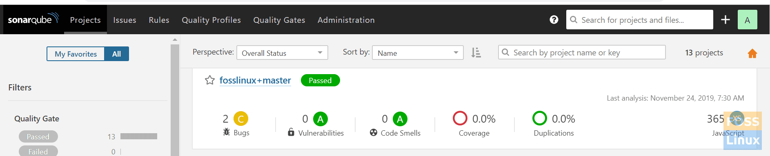Click the vulnerabilities rating A badge
Viewport: 770px width, 156px height.
click(320, 119)
